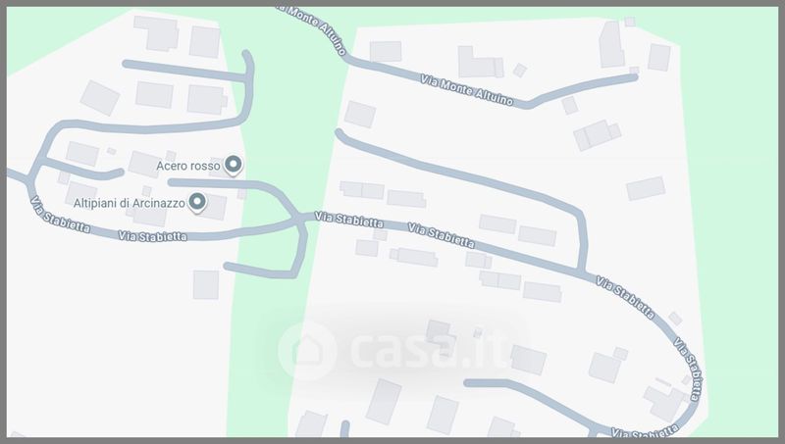Open the Acero rosso place label
The width and height of the screenshot is (785, 444).
click(x=187, y=166)
